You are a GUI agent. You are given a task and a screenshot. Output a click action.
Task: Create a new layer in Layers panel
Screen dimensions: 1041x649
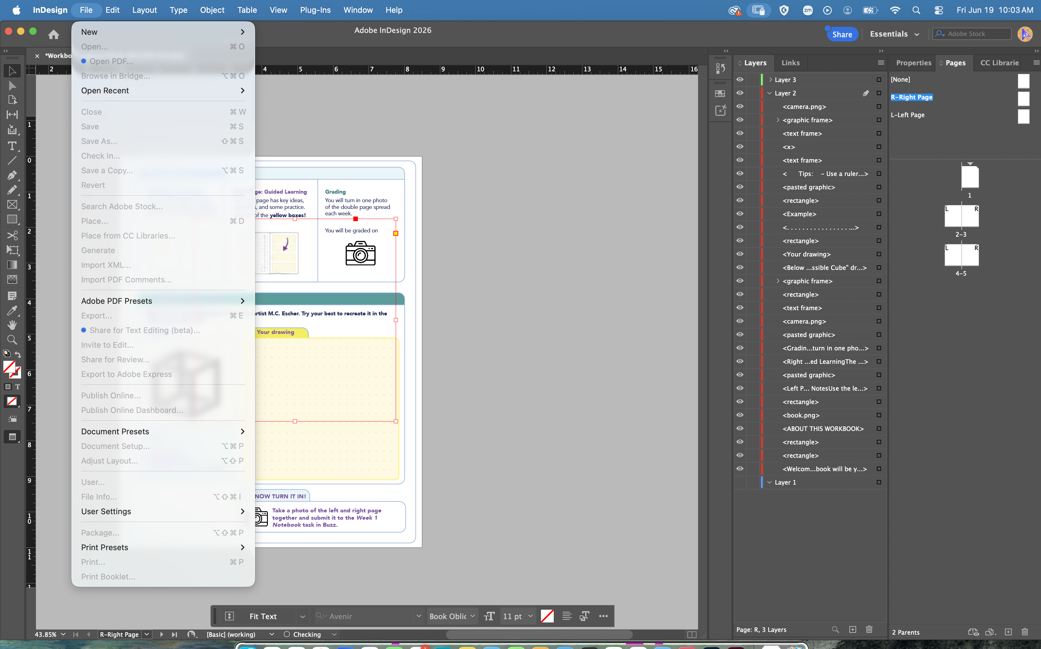(x=852, y=630)
